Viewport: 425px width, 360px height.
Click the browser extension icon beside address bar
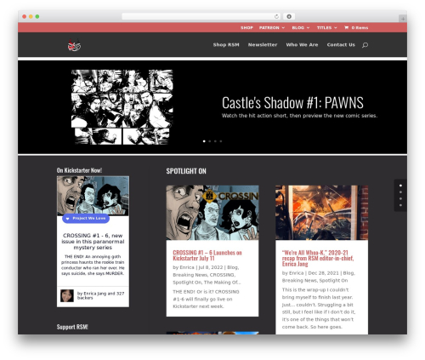(289, 16)
